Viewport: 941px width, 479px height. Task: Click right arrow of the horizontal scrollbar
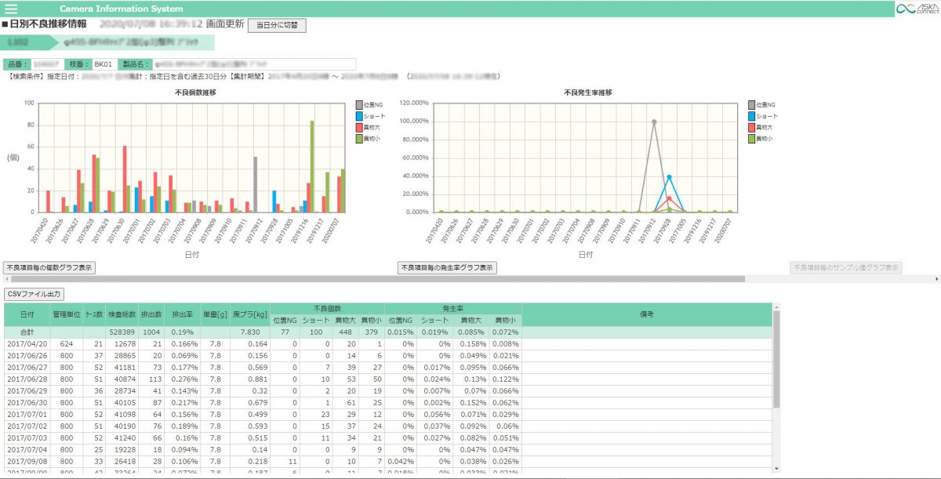tap(936, 278)
